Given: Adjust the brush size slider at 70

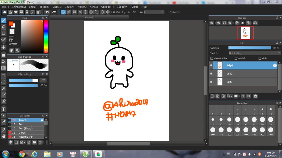Looking at the screenshot, I should [x=24, y=80].
